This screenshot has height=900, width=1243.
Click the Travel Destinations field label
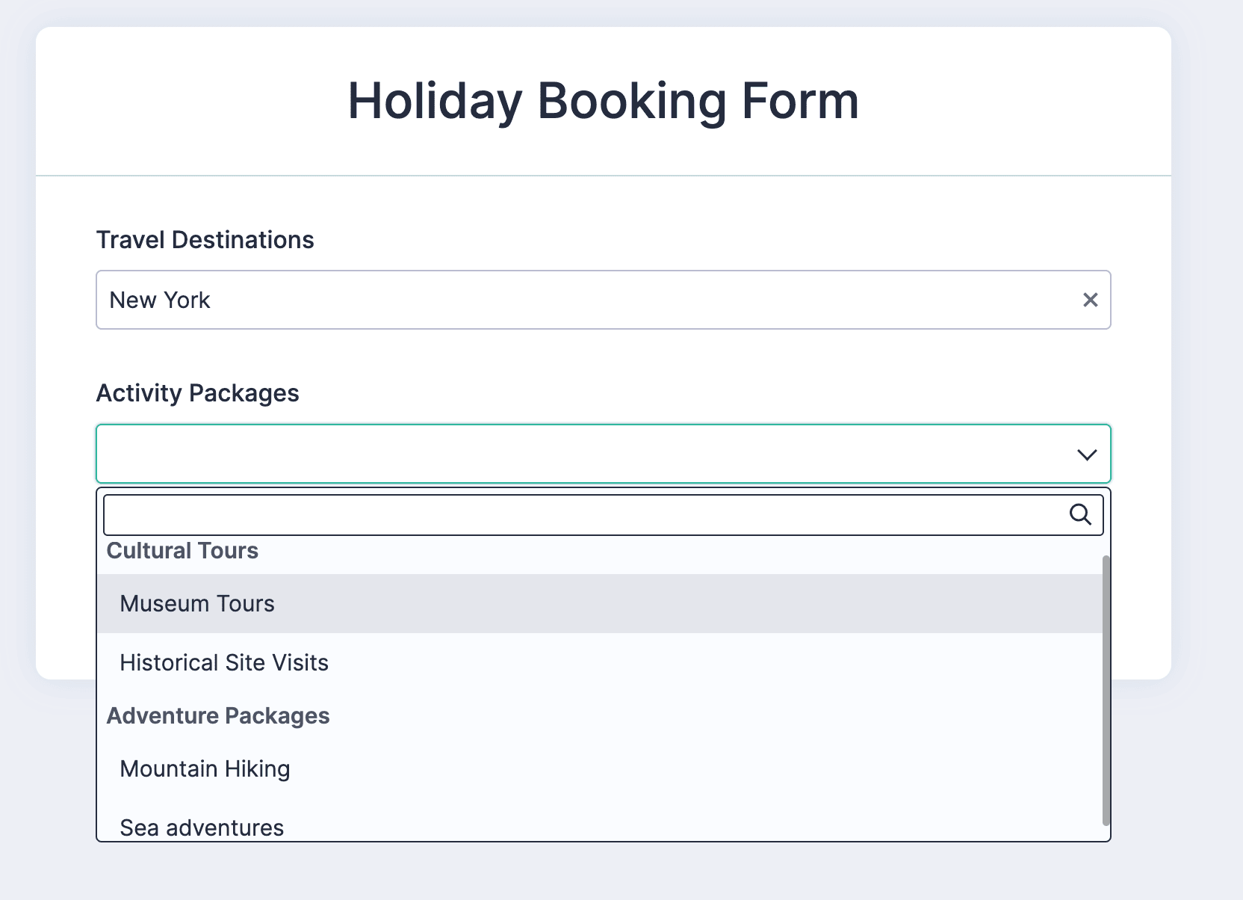tap(205, 240)
